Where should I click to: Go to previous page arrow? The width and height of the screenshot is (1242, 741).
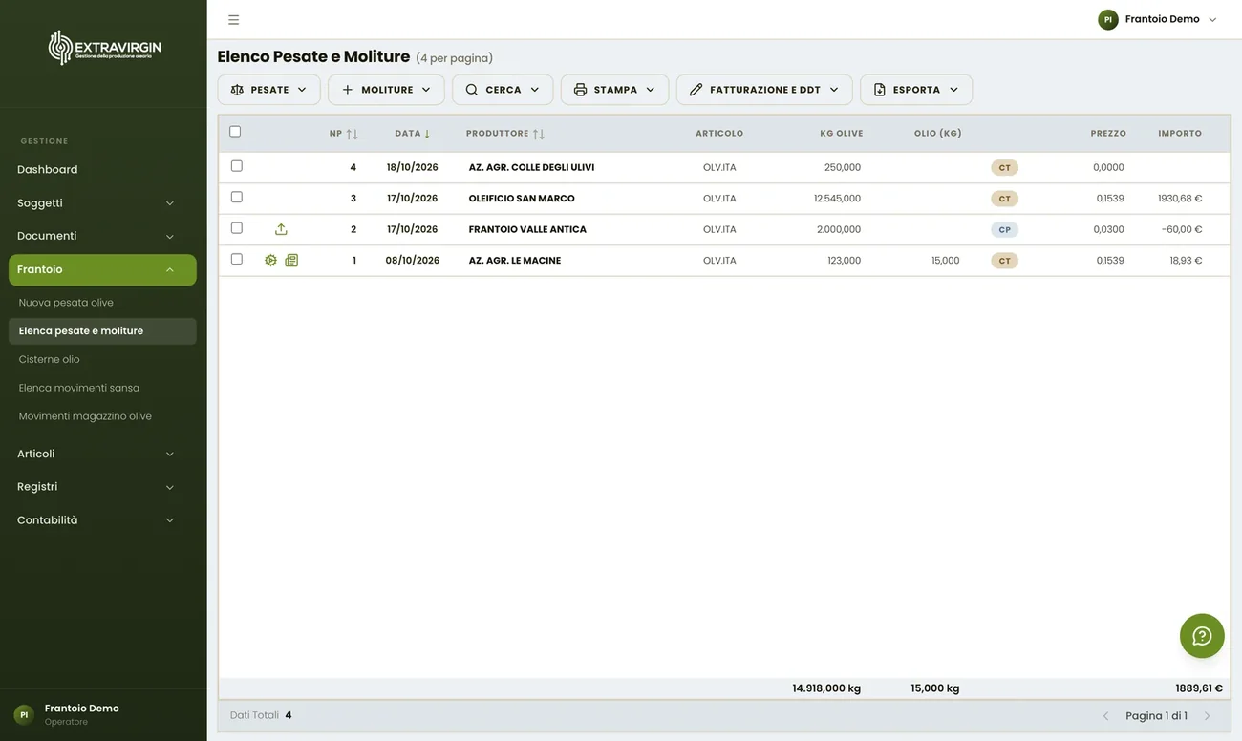(1106, 716)
